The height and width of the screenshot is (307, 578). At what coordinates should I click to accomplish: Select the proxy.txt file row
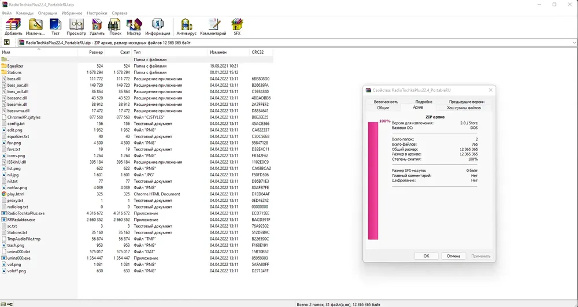point(136,201)
